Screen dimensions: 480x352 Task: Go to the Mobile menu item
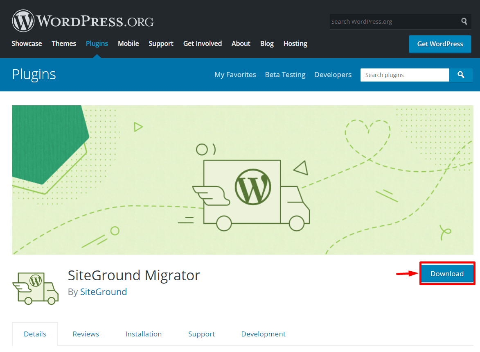(x=128, y=43)
